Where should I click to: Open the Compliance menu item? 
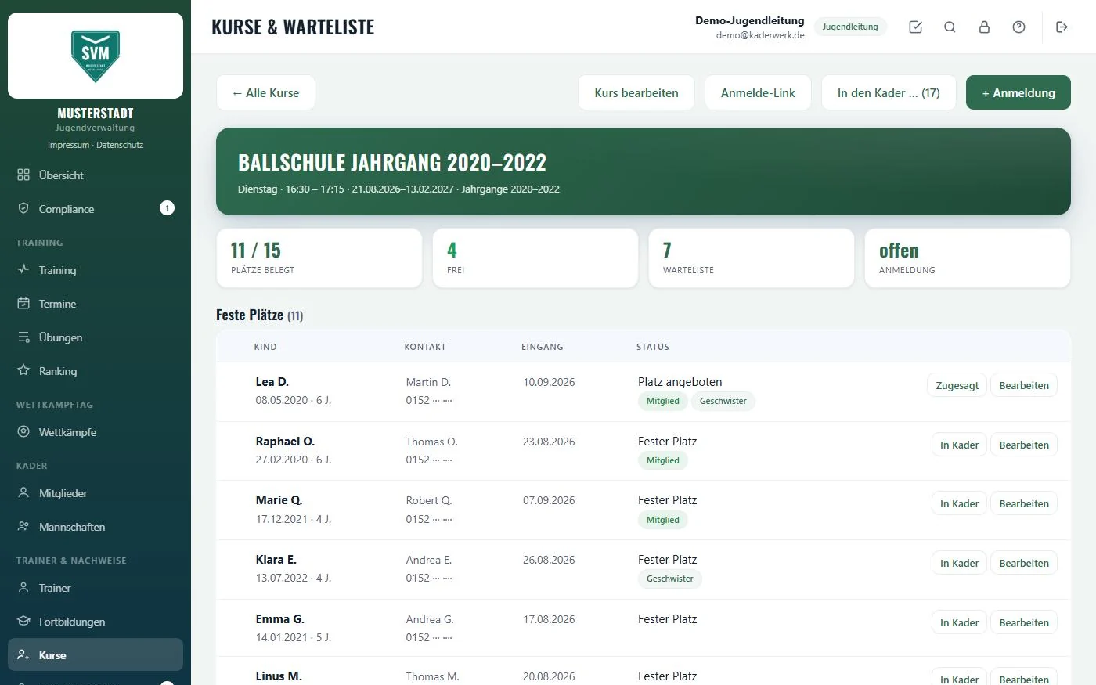(x=96, y=209)
